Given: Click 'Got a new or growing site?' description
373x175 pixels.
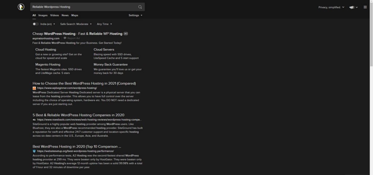Looking at the screenshot, I should point(59,56).
